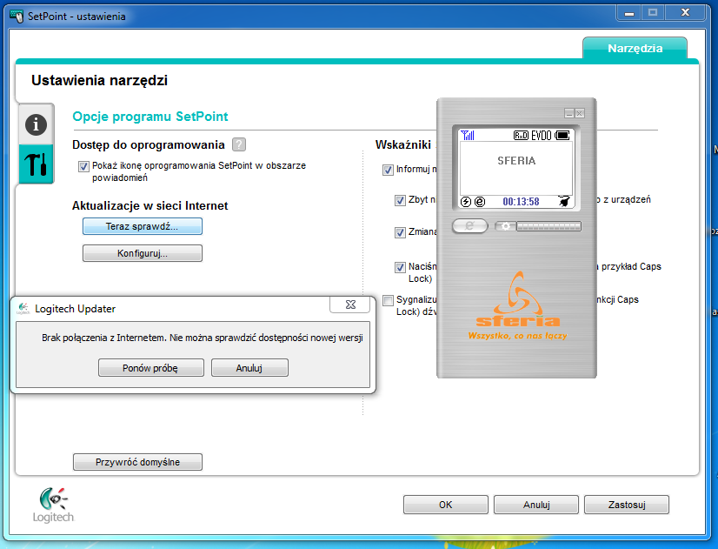Click the SetPoint title bar icon
Viewport: 718px width, 549px height.
pos(17,17)
